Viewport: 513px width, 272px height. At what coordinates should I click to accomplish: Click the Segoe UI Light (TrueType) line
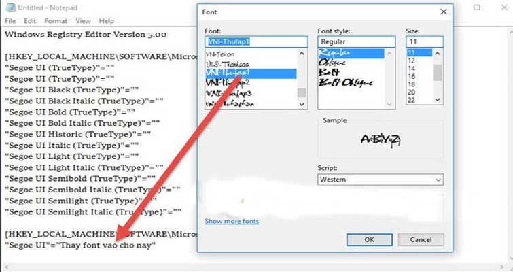coord(72,156)
